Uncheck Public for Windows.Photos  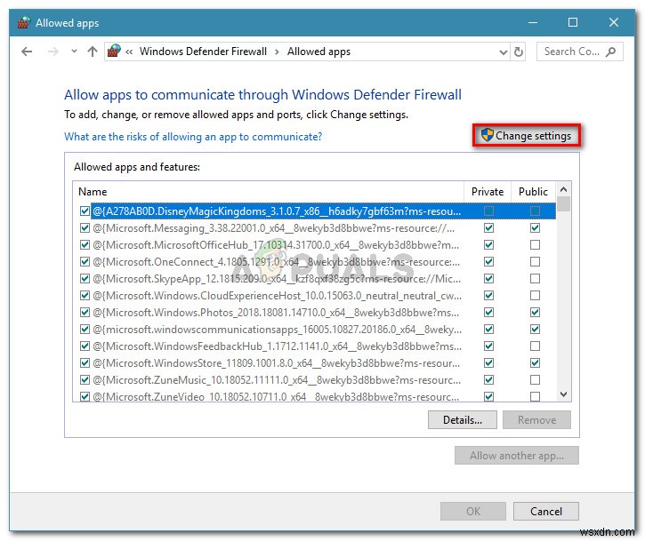tap(535, 312)
